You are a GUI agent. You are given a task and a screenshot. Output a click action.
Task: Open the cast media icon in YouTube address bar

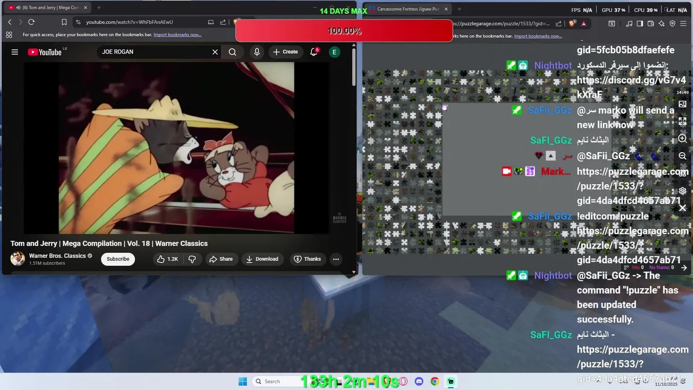click(x=211, y=22)
